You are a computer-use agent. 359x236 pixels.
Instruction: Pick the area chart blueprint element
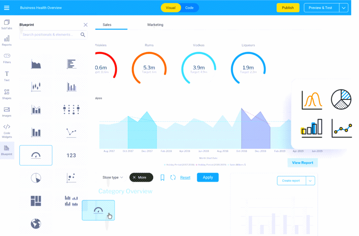pyautogui.click(x=36, y=64)
